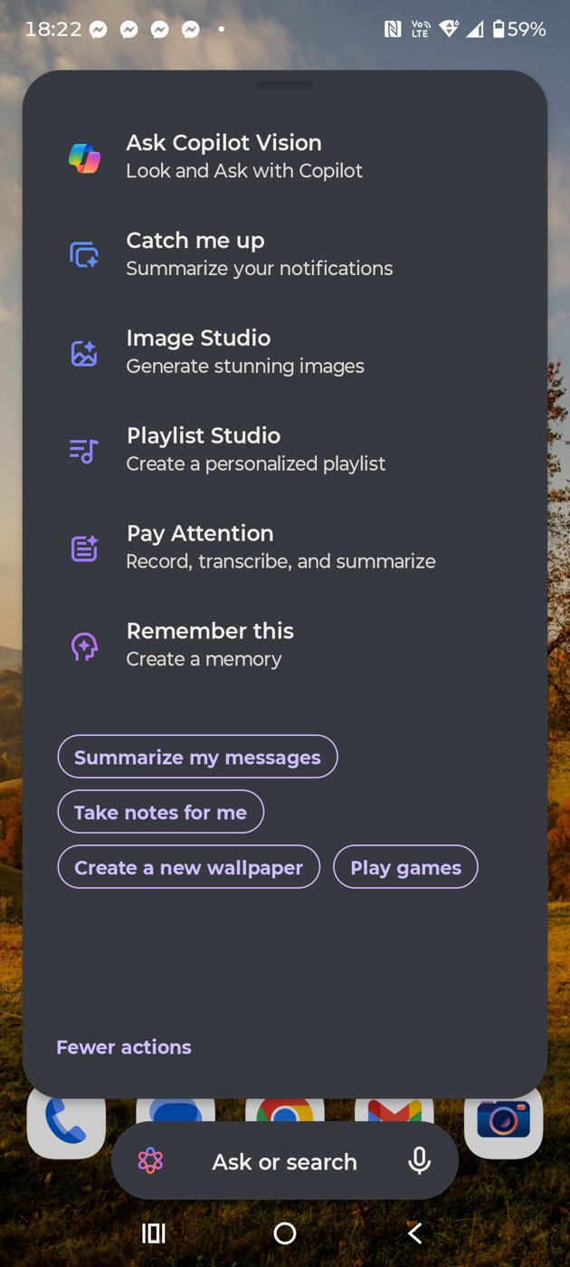Tap 'Summarize your notifications' subtitle
Screen dimensions: 570x1267
coord(260,269)
